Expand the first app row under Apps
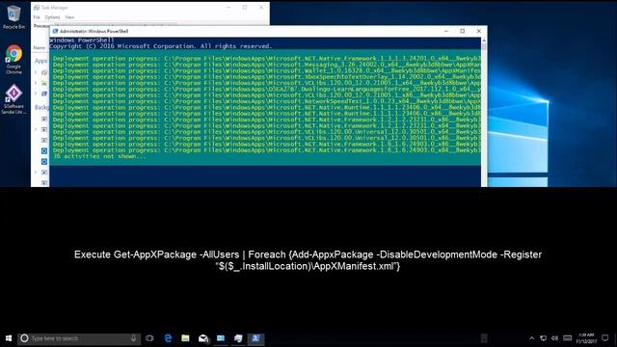The image size is (617, 347). [36, 72]
